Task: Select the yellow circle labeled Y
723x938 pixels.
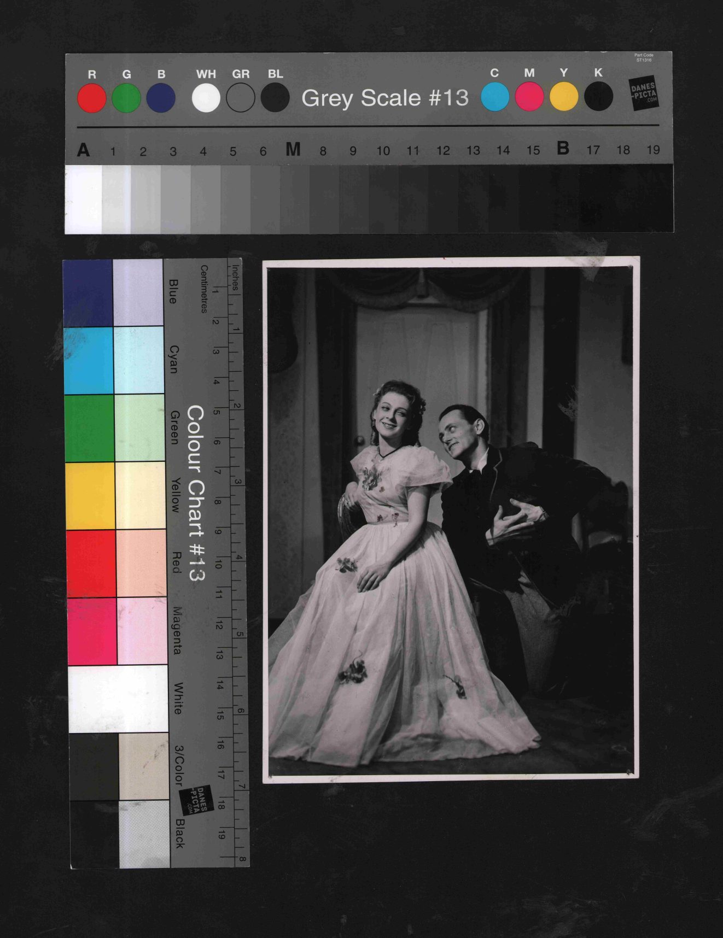Action: tap(564, 97)
